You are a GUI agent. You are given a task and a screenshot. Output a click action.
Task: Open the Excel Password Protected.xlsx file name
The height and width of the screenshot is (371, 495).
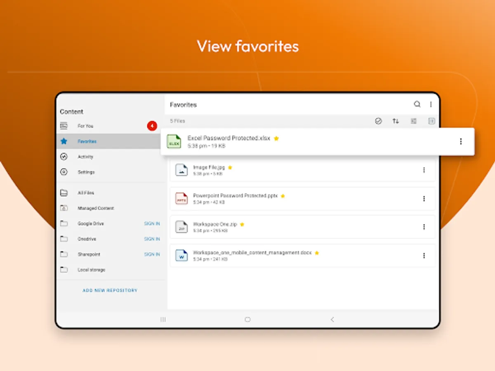tap(229, 138)
